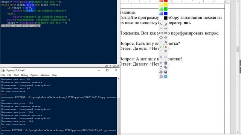The width and height of the screenshot is (241, 135).
Task: Open the Shell menu
Action: [x=16, y=75]
